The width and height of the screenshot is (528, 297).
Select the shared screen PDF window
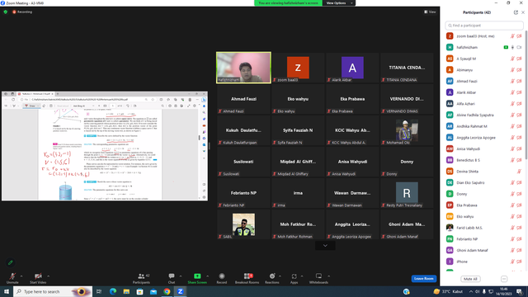pyautogui.click(x=105, y=146)
